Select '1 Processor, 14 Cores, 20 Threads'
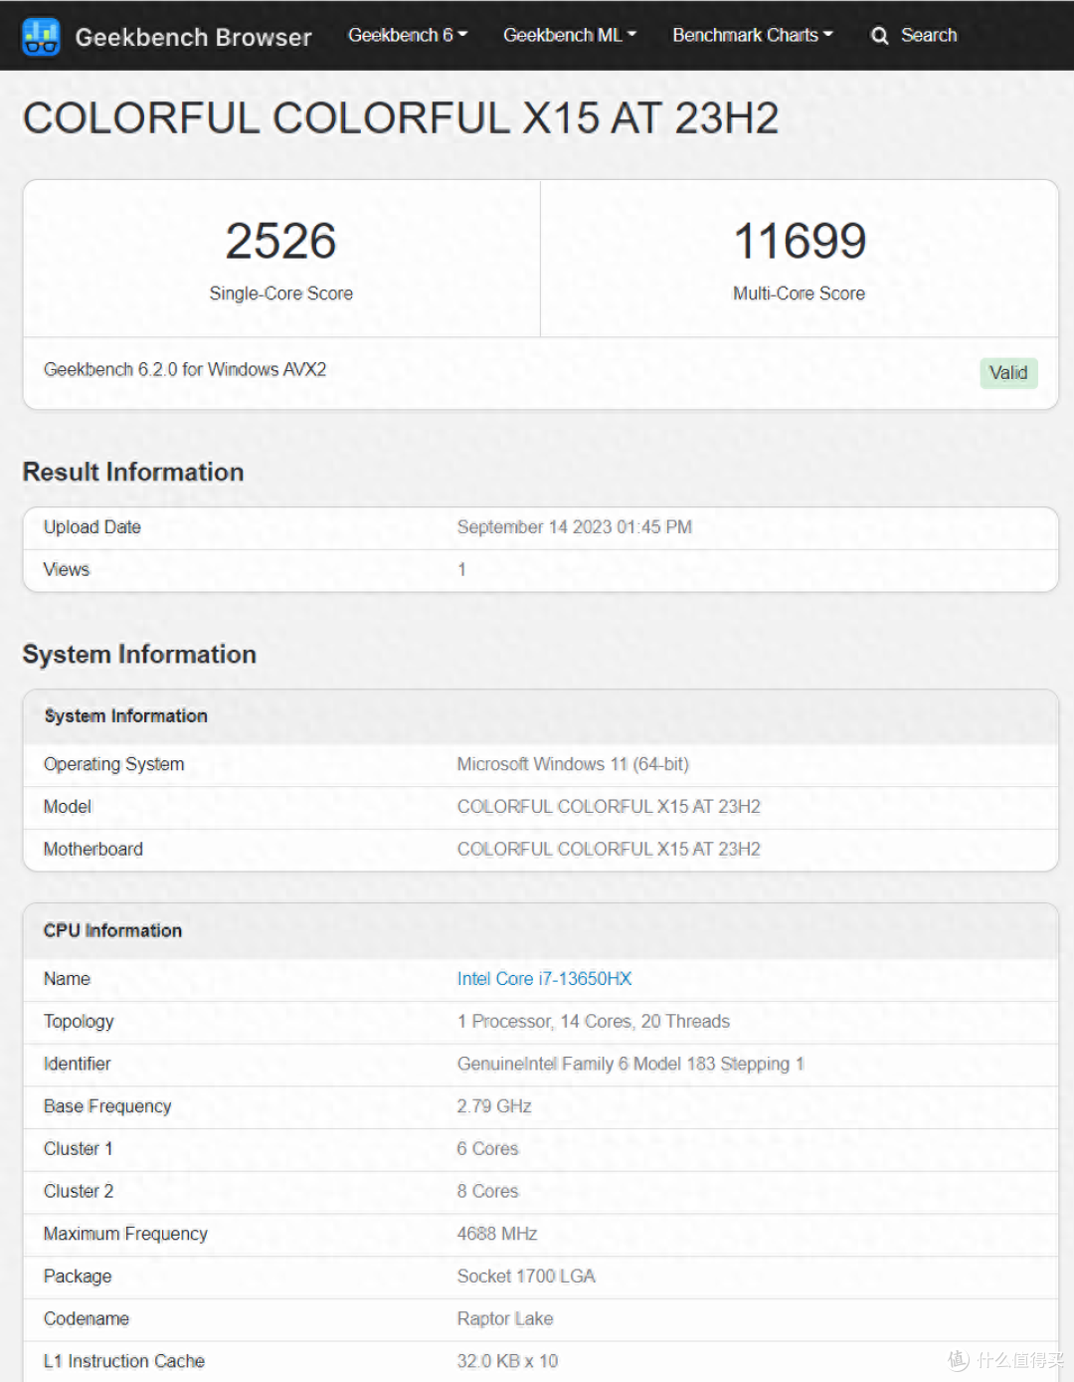Image resolution: width=1074 pixels, height=1382 pixels. [x=594, y=1022]
